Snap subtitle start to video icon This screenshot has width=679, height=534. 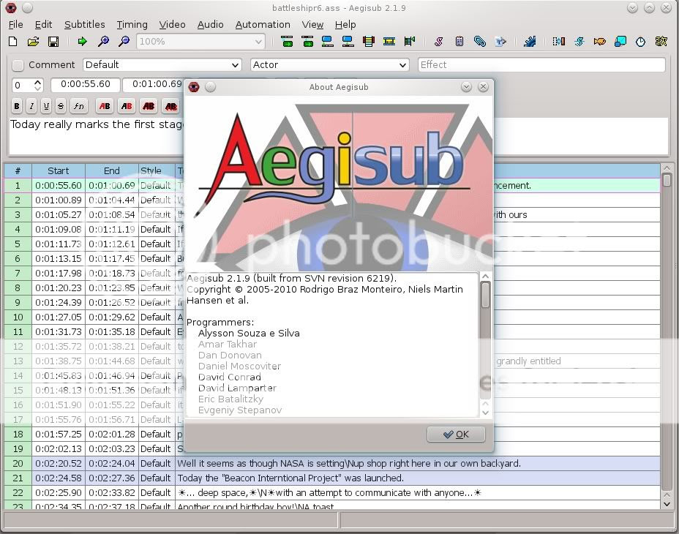(328, 42)
